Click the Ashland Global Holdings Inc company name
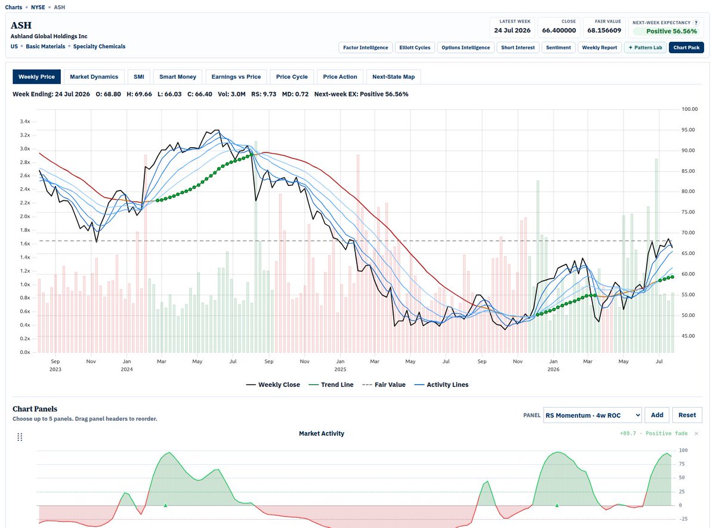This screenshot has height=528, width=716. click(x=49, y=36)
